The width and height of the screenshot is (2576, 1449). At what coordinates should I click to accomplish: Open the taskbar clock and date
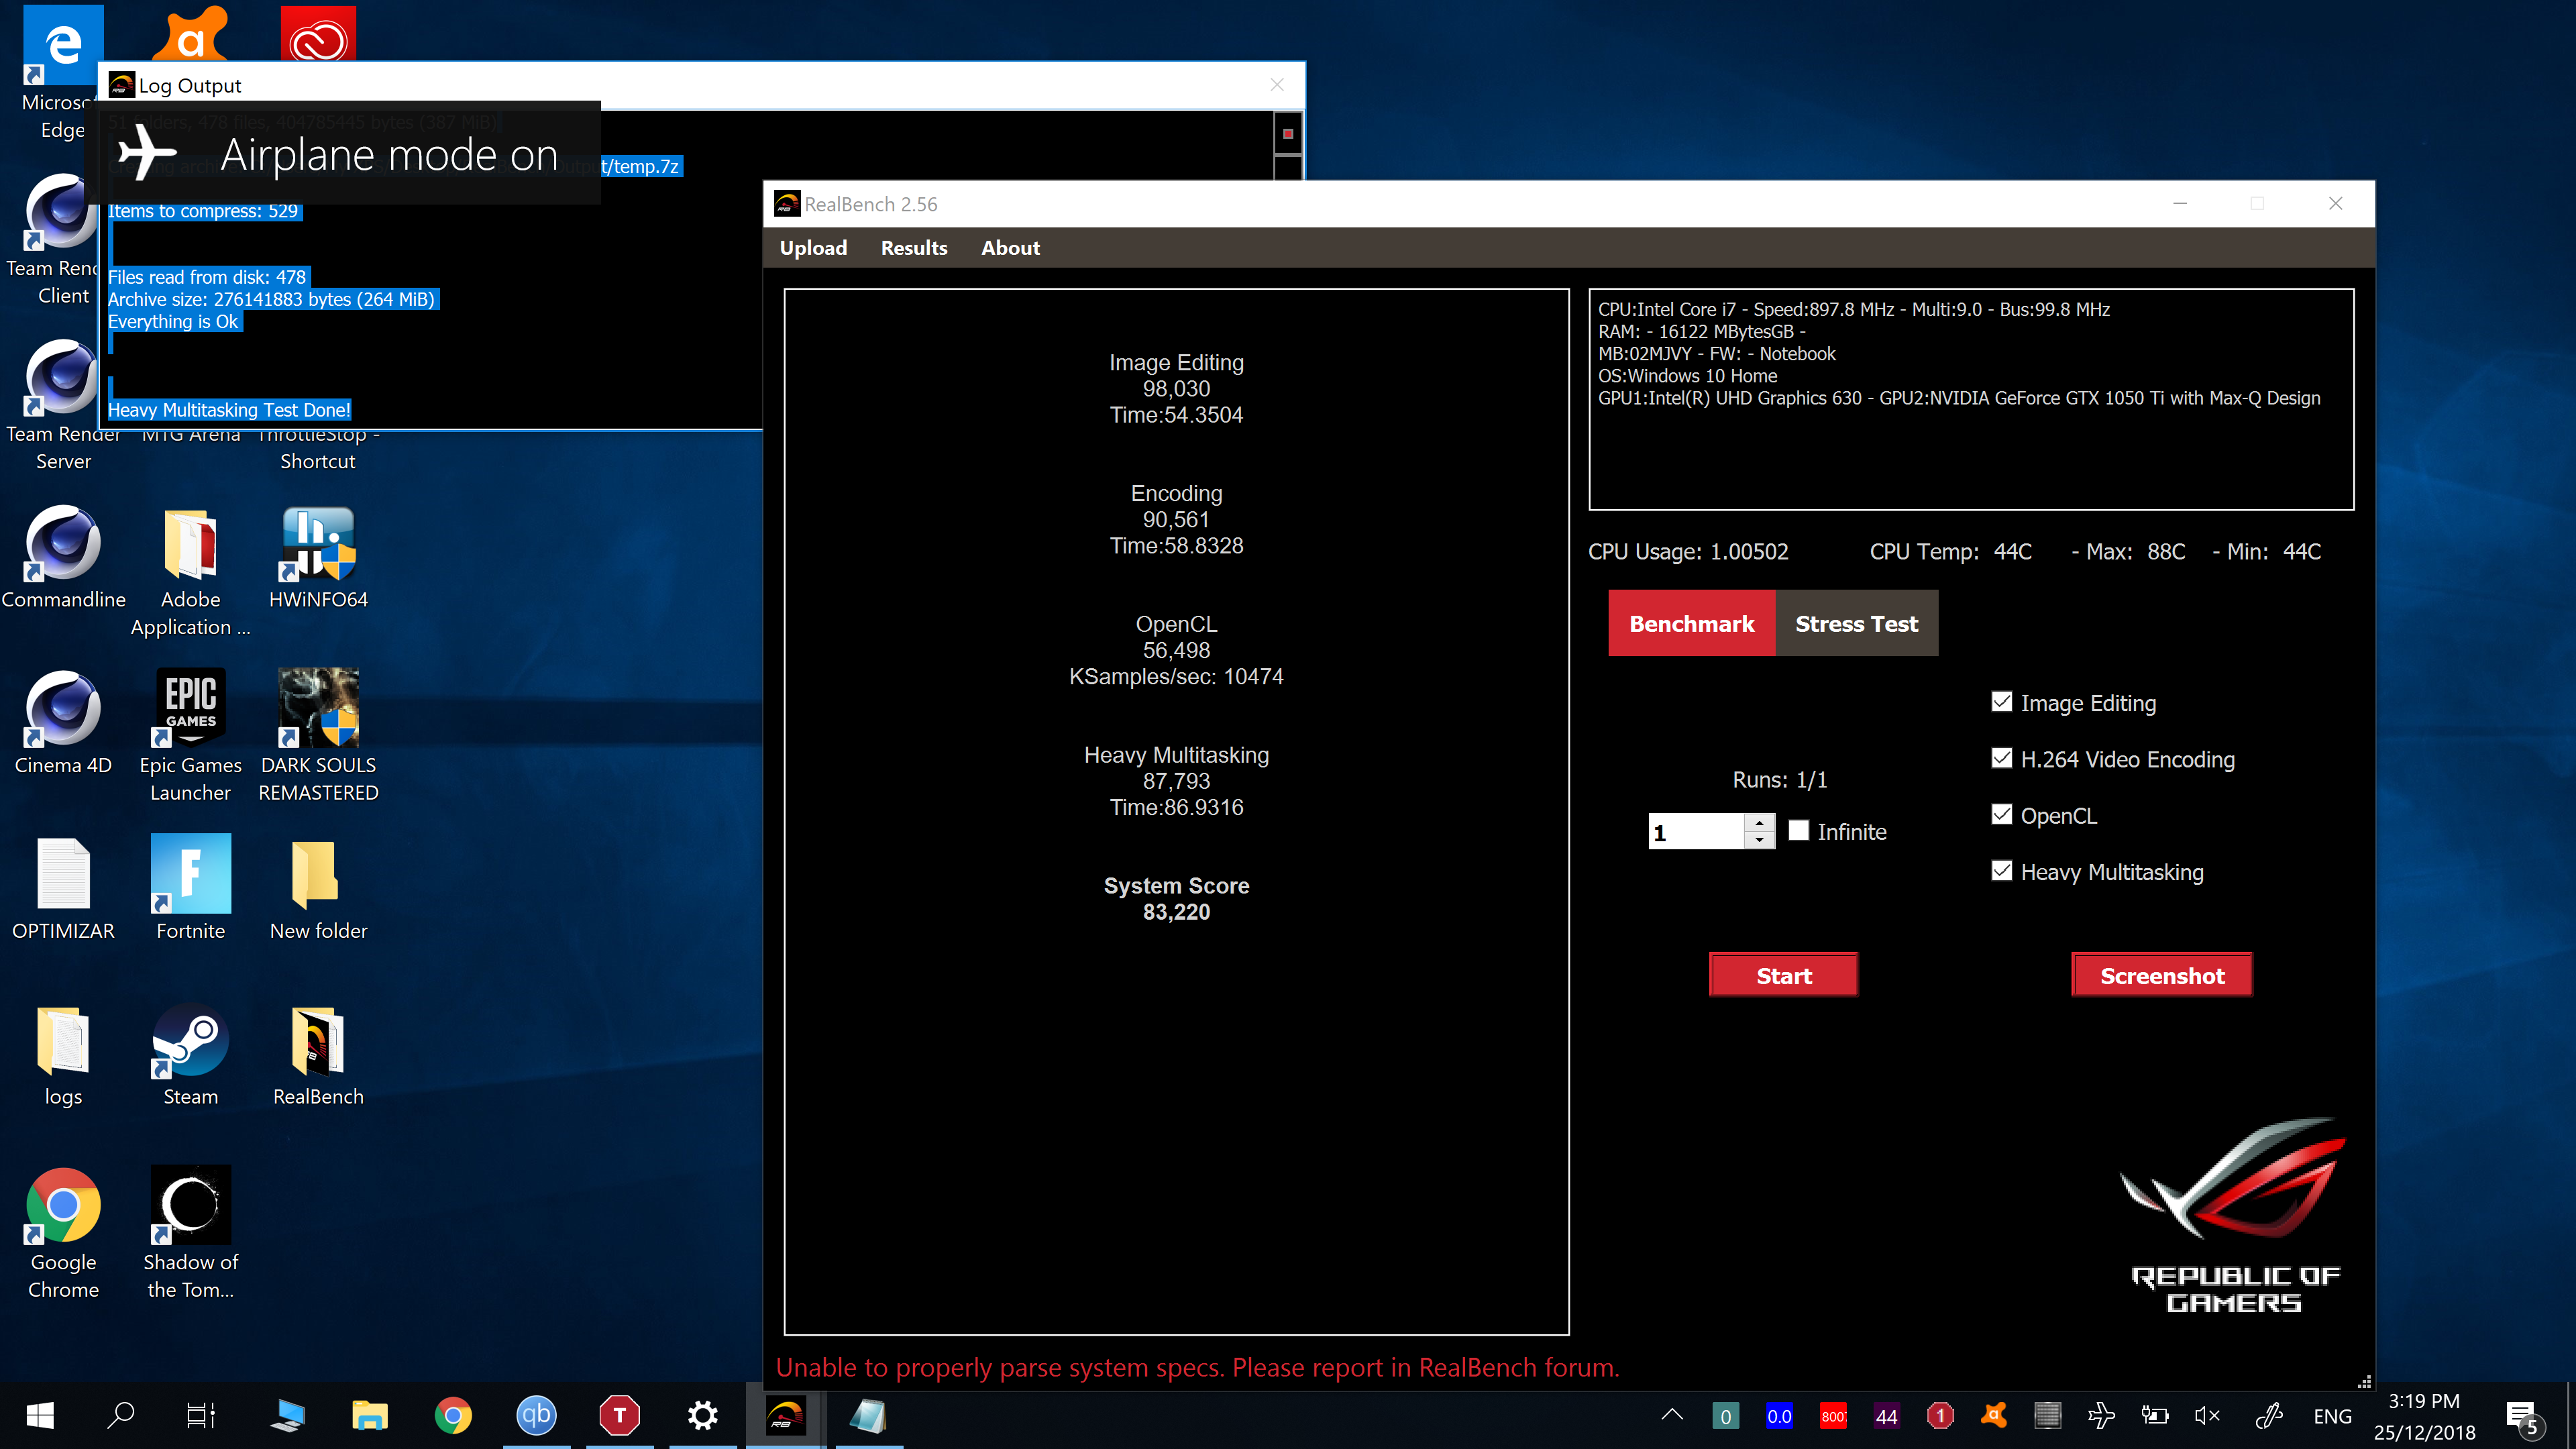pos(2424,1416)
